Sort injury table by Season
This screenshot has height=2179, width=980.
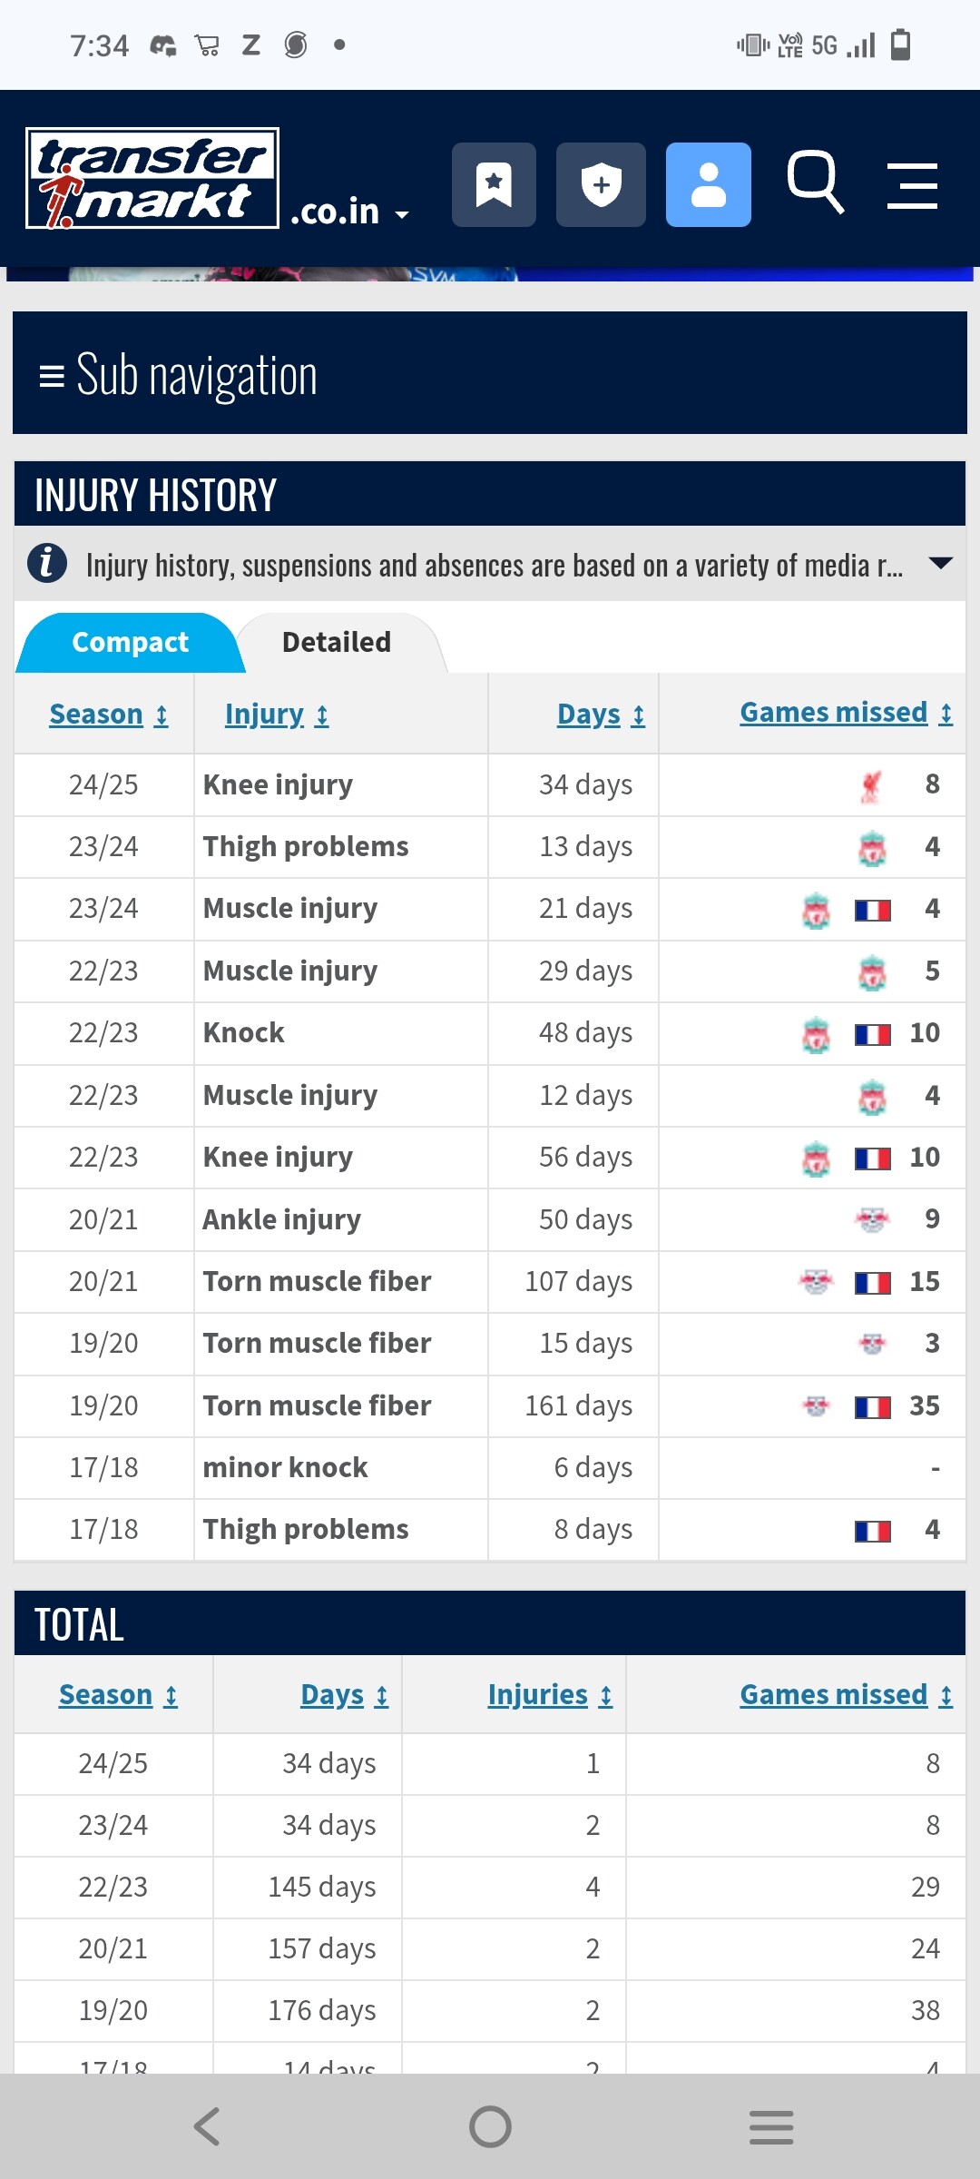tap(108, 715)
